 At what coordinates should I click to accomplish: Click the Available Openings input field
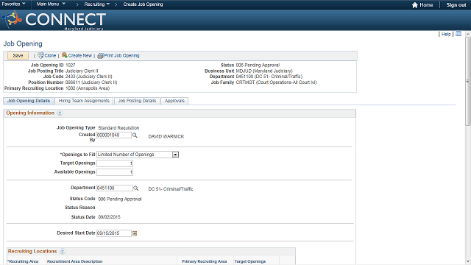(x=115, y=172)
